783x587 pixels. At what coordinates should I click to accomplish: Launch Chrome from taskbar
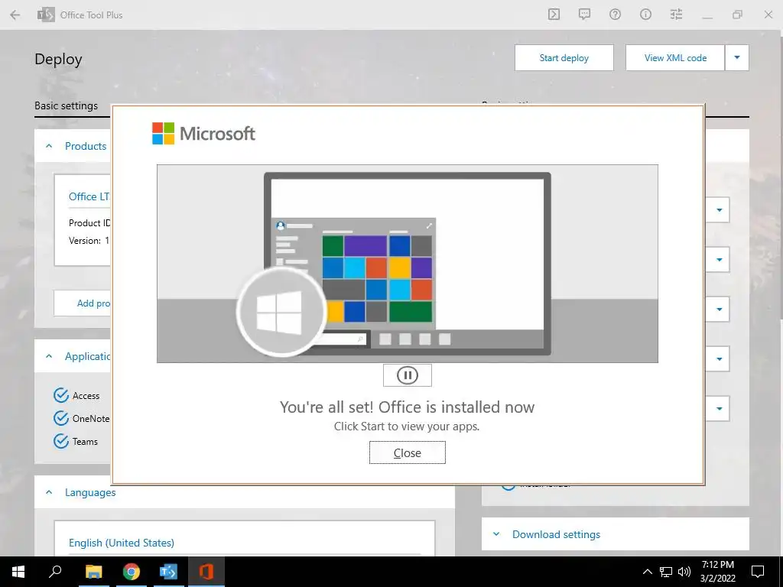[132, 572]
